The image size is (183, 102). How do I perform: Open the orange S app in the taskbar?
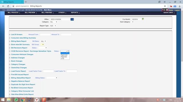point(44,100)
